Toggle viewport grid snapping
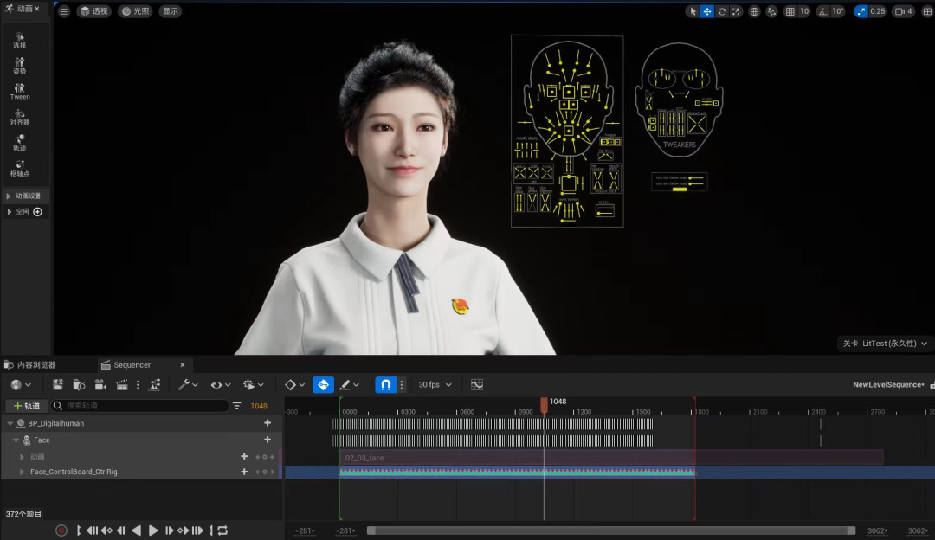 point(790,11)
